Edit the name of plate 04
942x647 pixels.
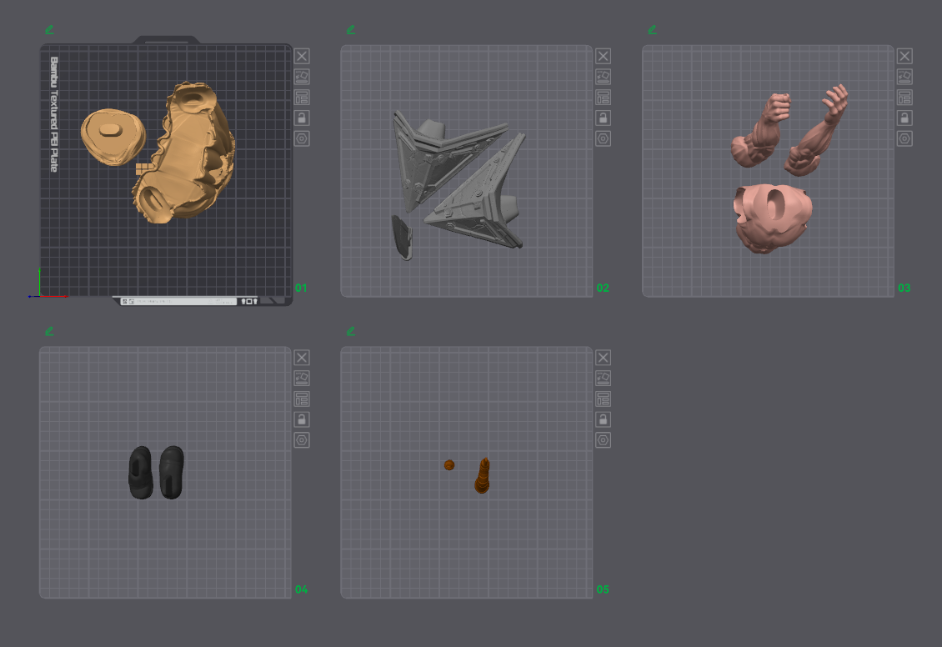49,331
